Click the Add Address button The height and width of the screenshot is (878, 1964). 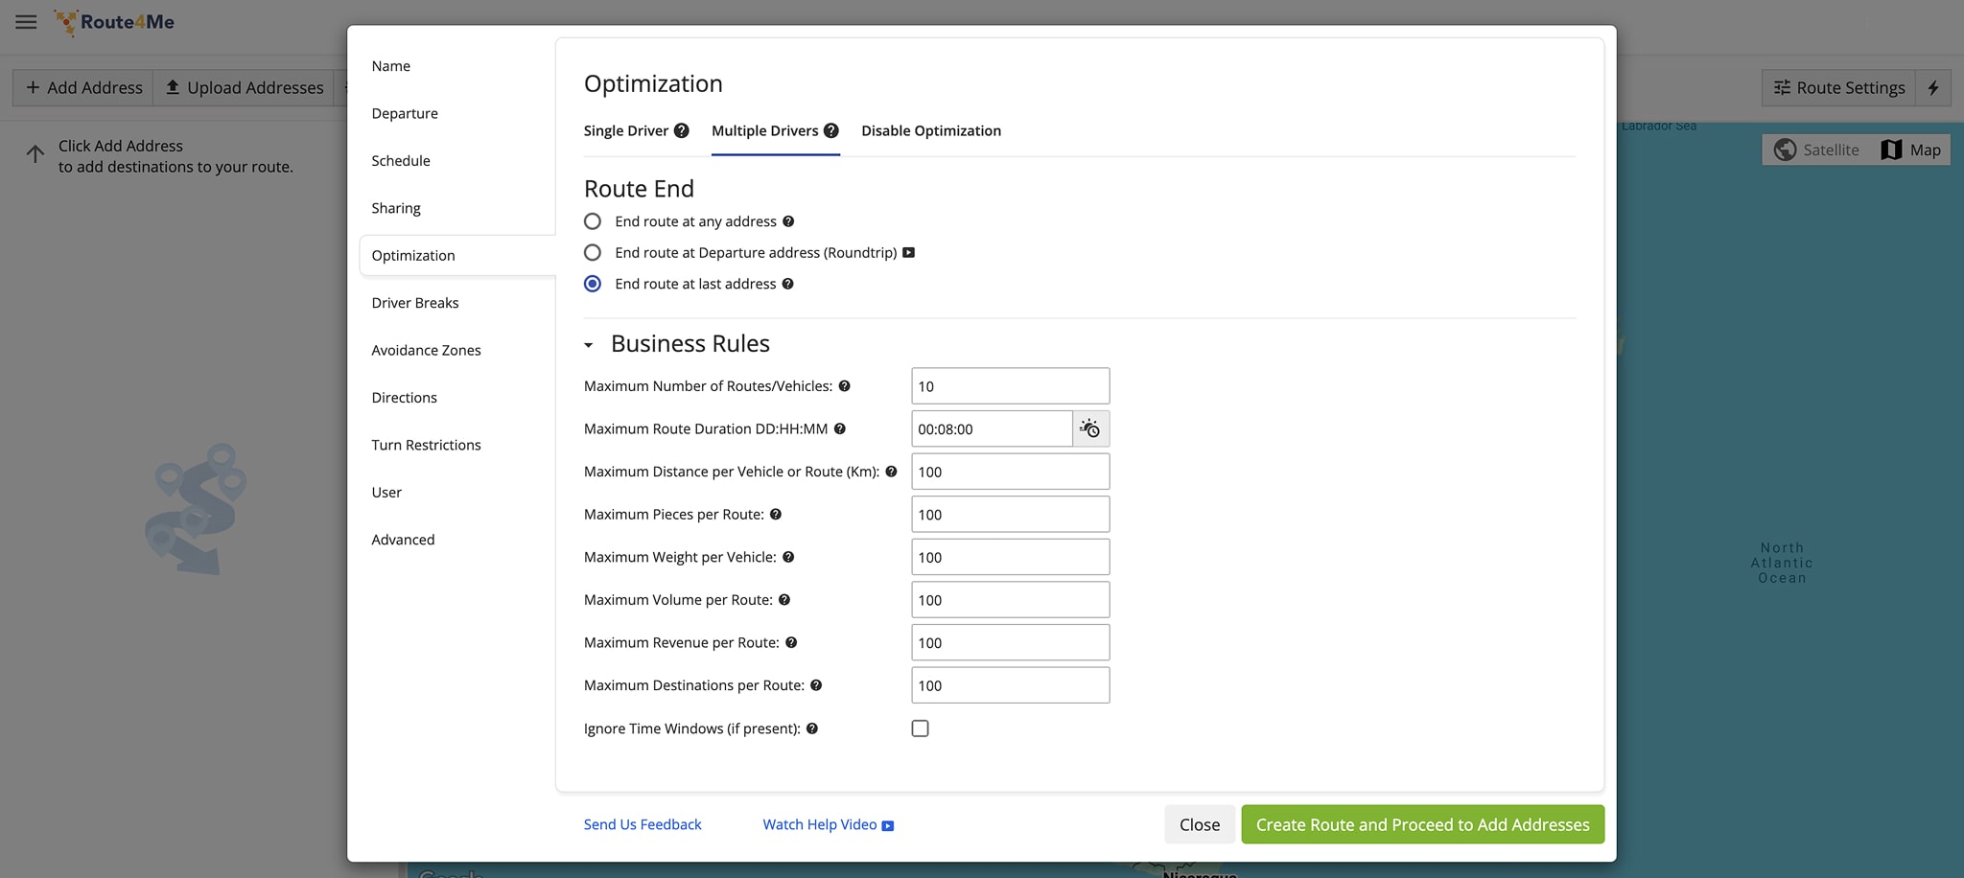pyautogui.click(x=83, y=87)
